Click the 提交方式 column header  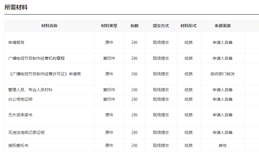click(161, 26)
